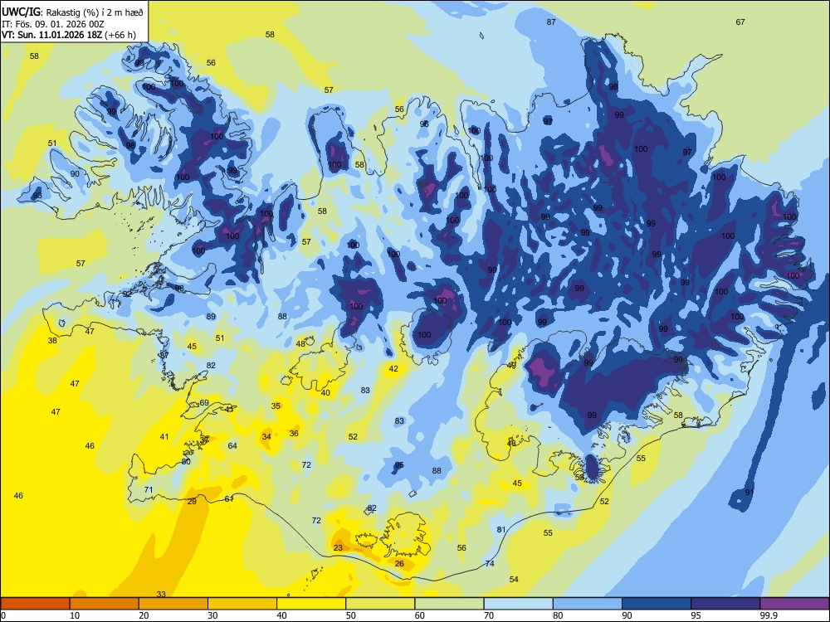Select the '64' humidity value

click(x=232, y=446)
